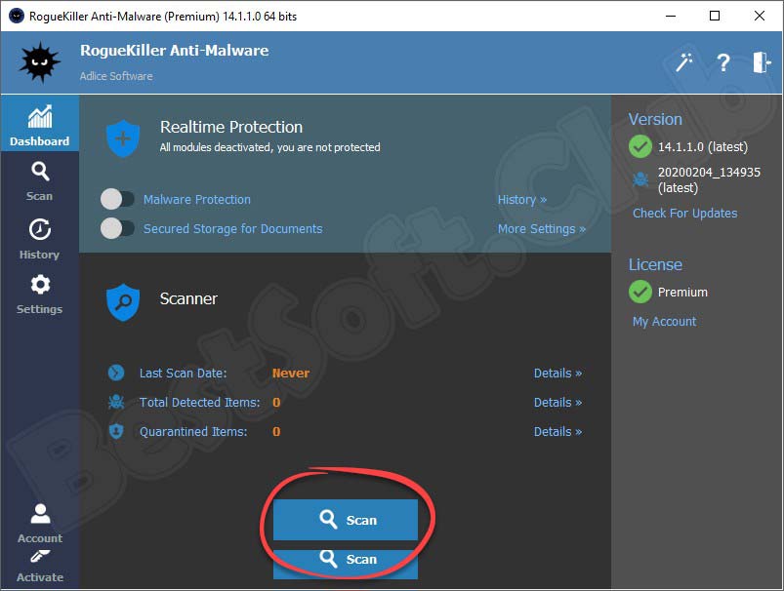This screenshot has width=784, height=591.
Task: Click the RogueKiller spiky logo icon
Action: click(39, 63)
